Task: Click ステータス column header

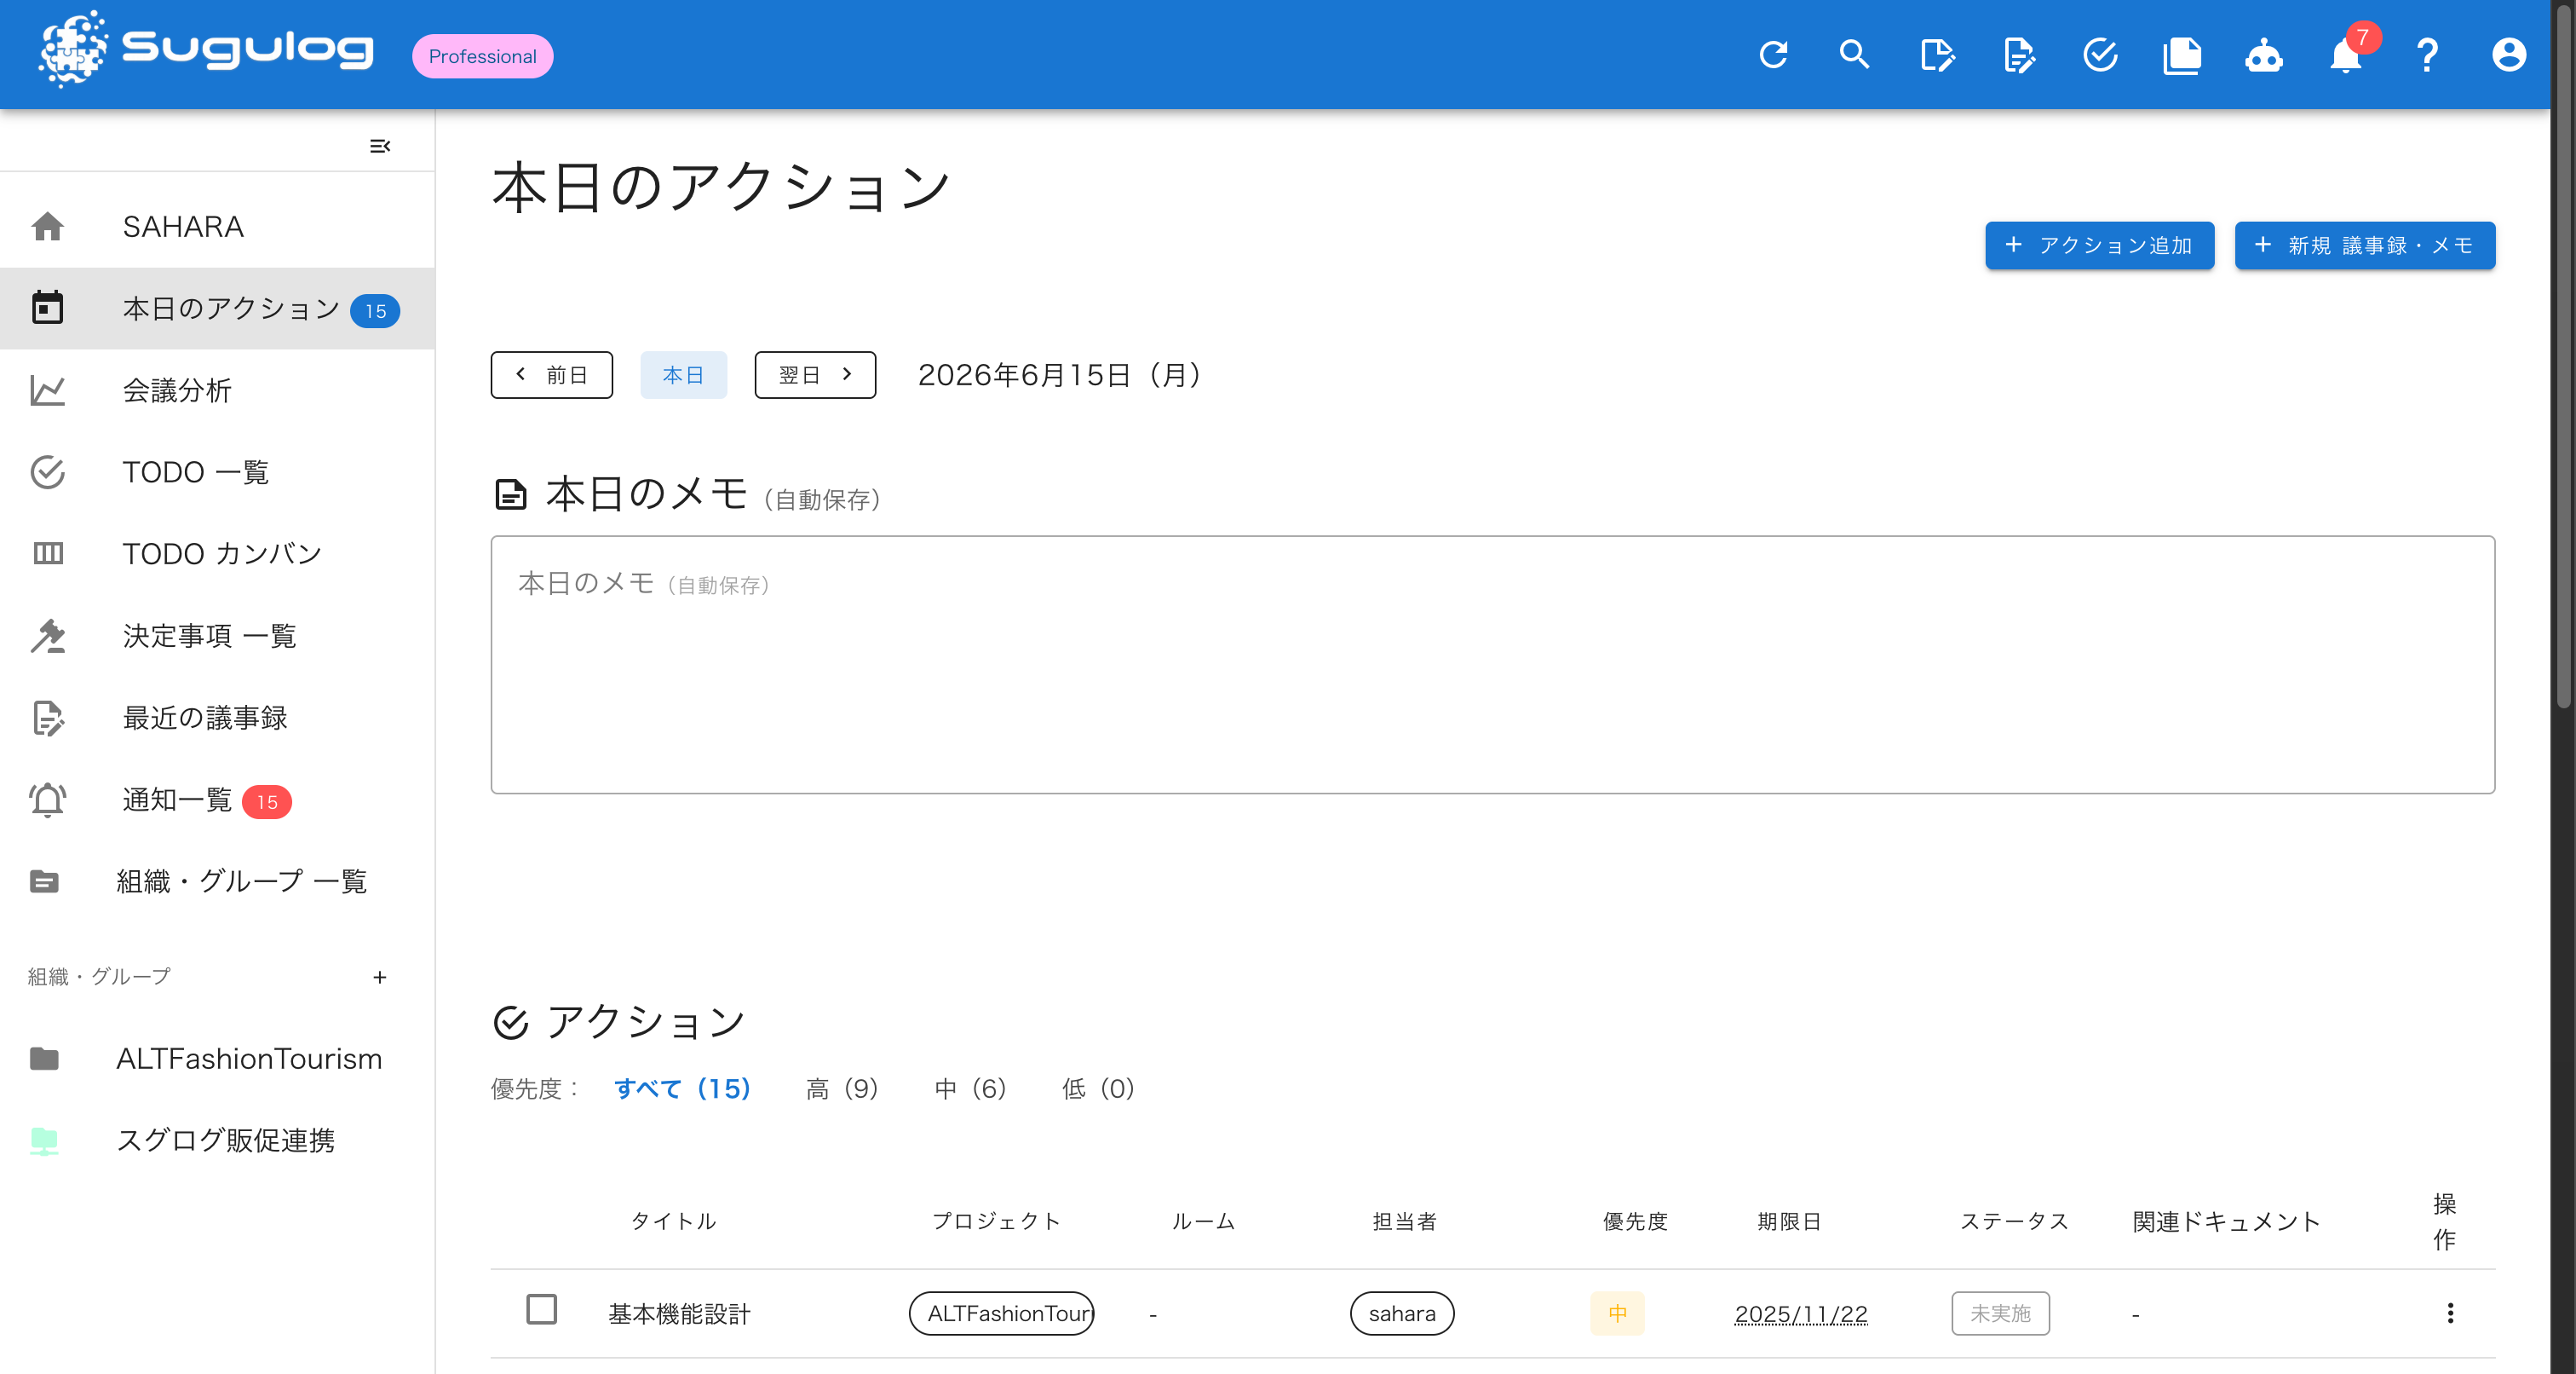Action: [2014, 1222]
